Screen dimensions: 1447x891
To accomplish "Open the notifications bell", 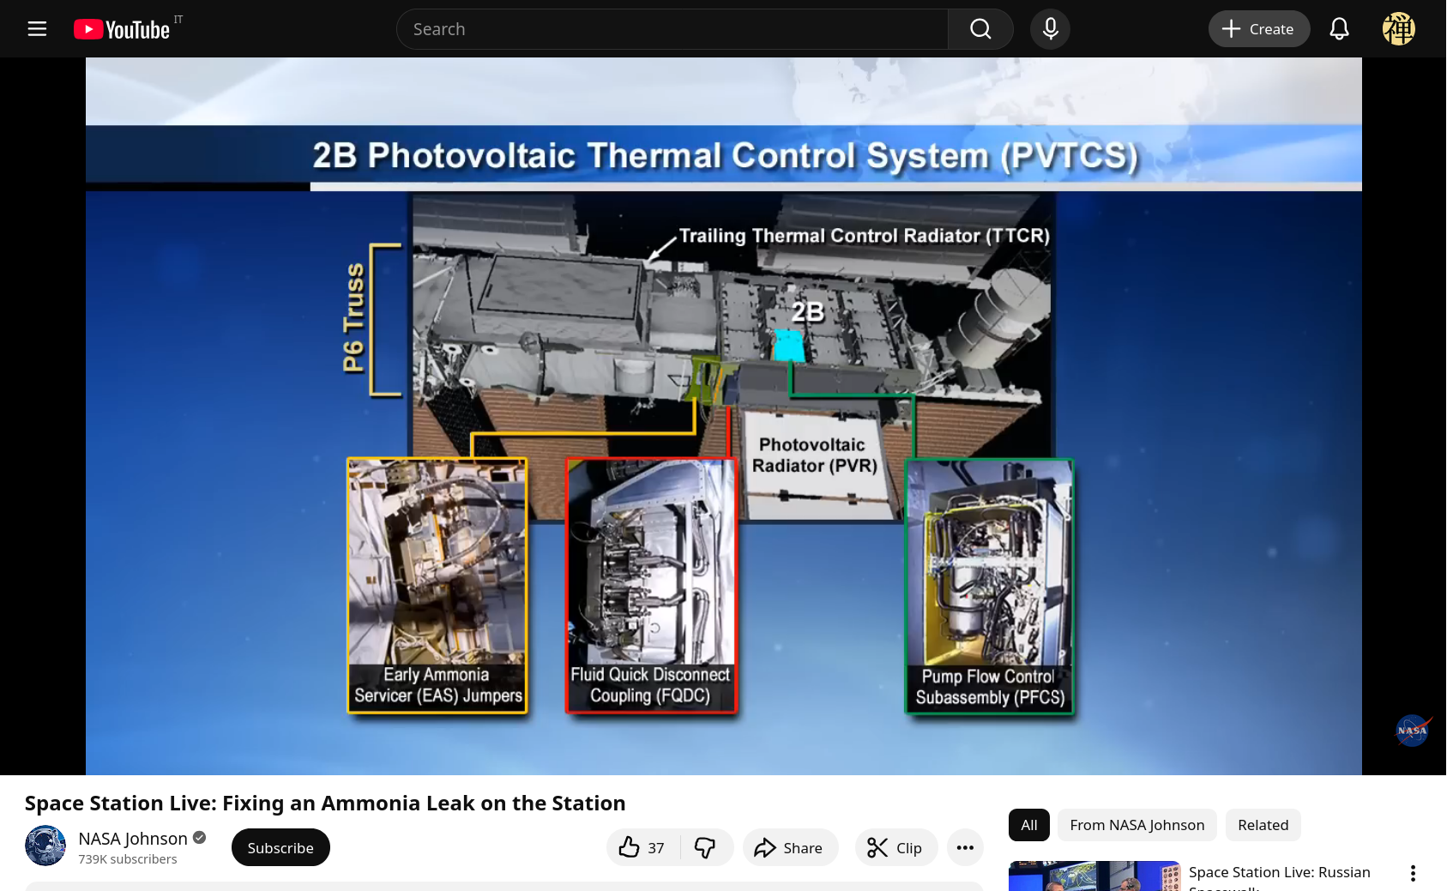I will 1339,29.
